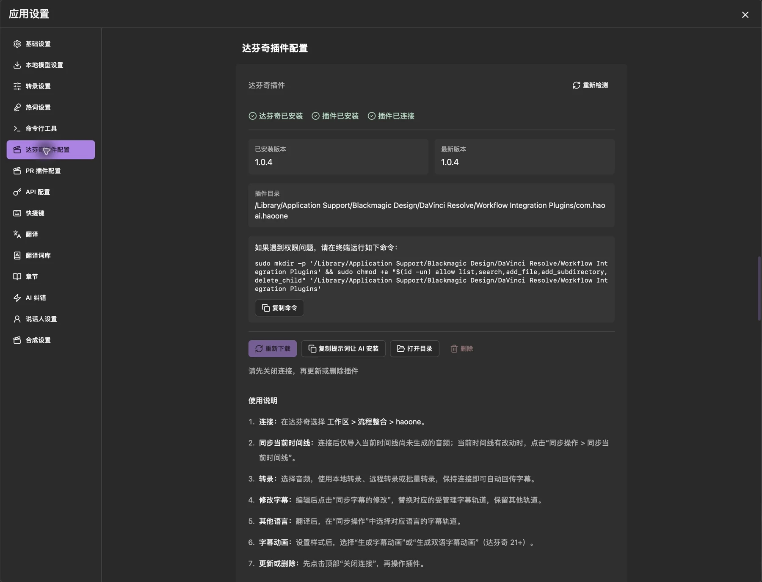The height and width of the screenshot is (582, 762).
Task: Click the 最新版本 value 1.0.4
Action: 450,162
